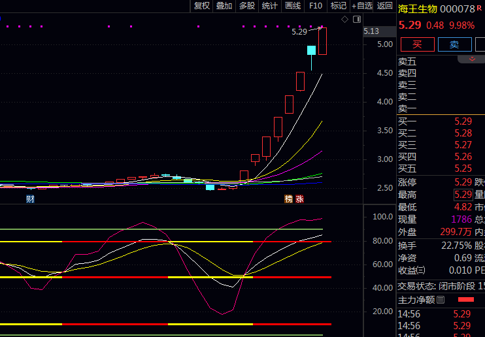
Task: Open F10 company information
Action: point(316,6)
